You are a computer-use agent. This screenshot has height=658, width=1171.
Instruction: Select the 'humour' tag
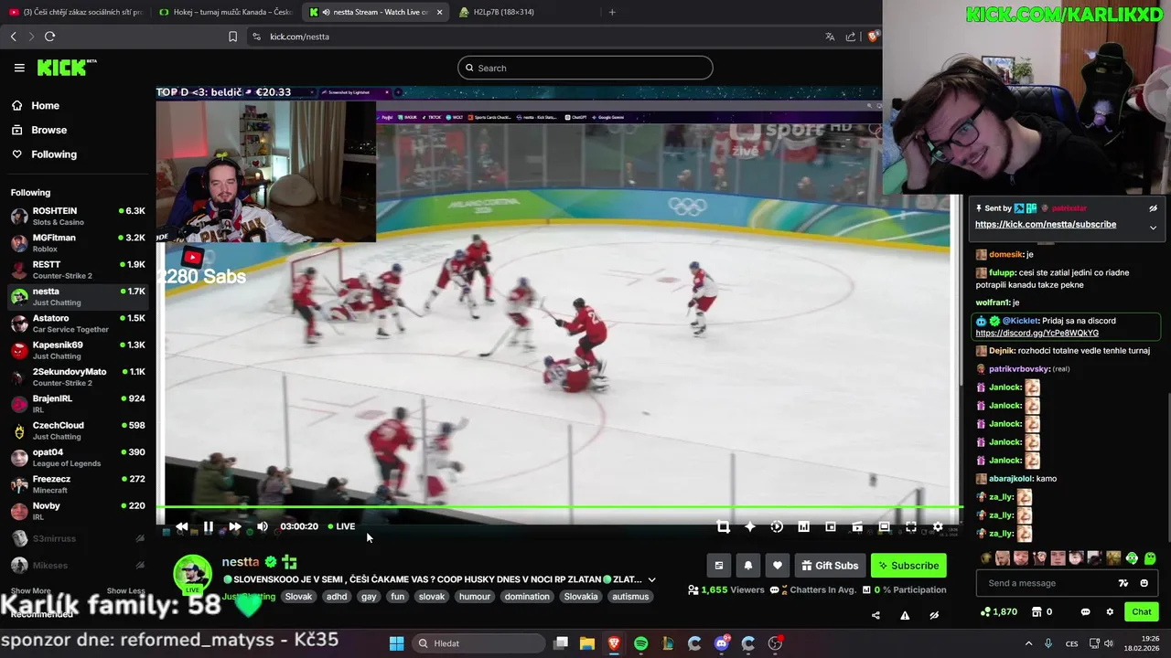(475, 597)
